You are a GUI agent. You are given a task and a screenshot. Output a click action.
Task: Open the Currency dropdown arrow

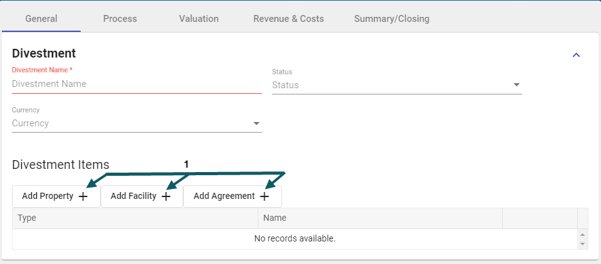(x=256, y=123)
